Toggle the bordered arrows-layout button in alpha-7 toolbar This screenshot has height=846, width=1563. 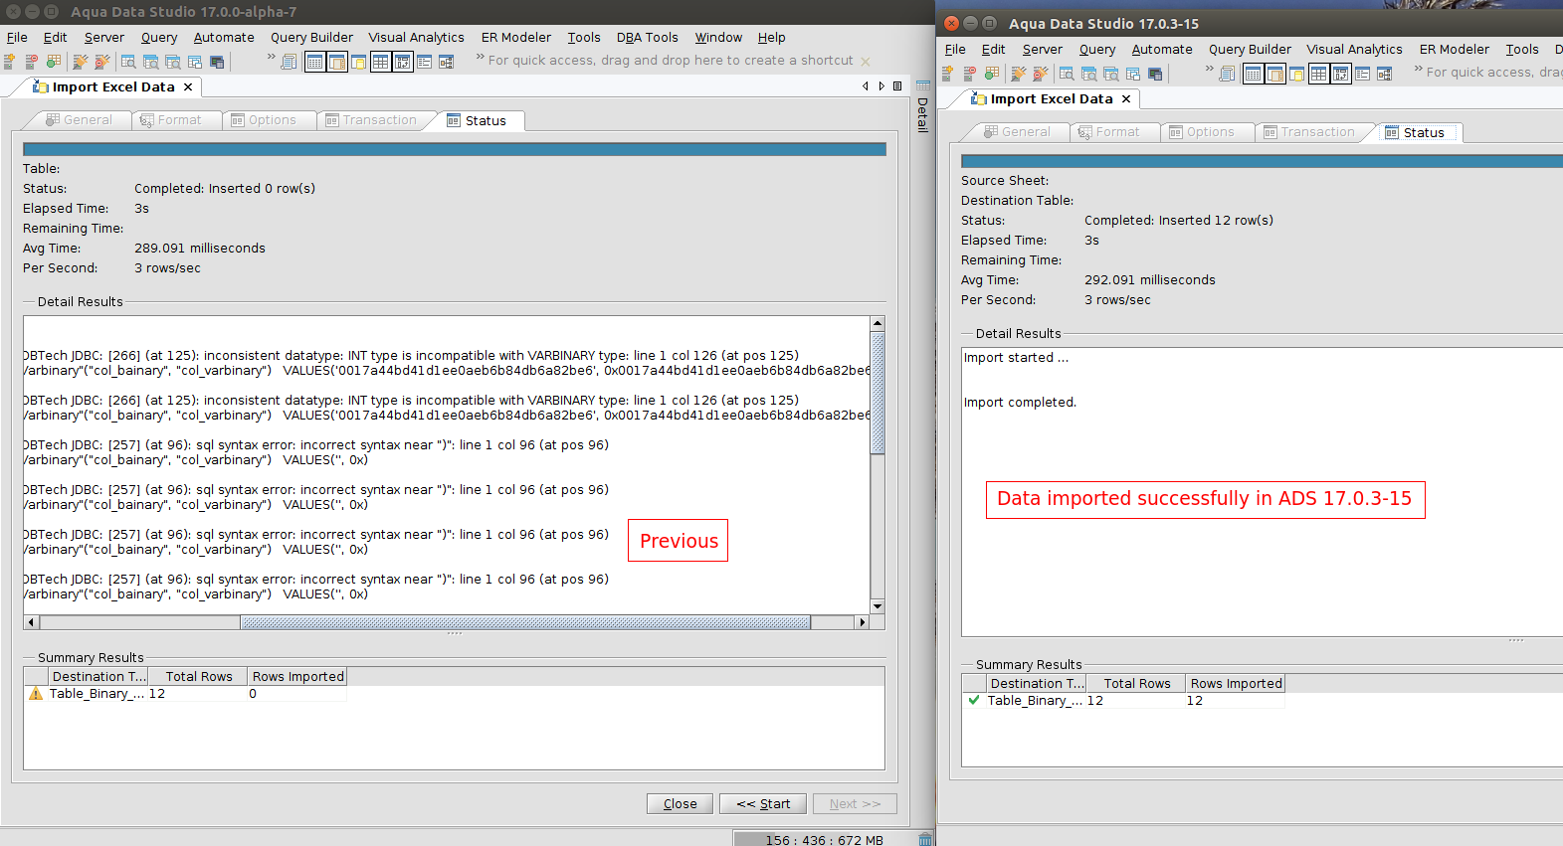click(x=402, y=62)
